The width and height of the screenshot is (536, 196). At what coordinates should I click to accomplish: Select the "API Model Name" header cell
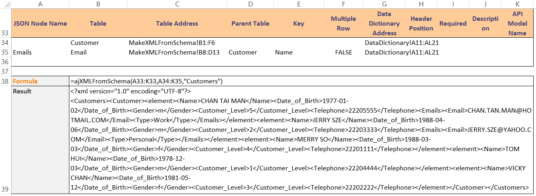(517, 23)
